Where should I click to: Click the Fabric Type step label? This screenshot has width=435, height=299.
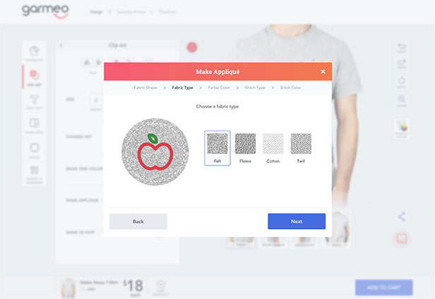coord(182,88)
